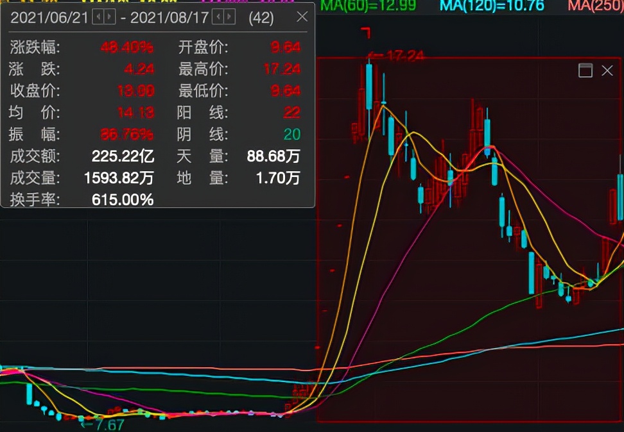Click the 成交额 value 225.22亿
The image size is (624, 432).
tap(123, 156)
